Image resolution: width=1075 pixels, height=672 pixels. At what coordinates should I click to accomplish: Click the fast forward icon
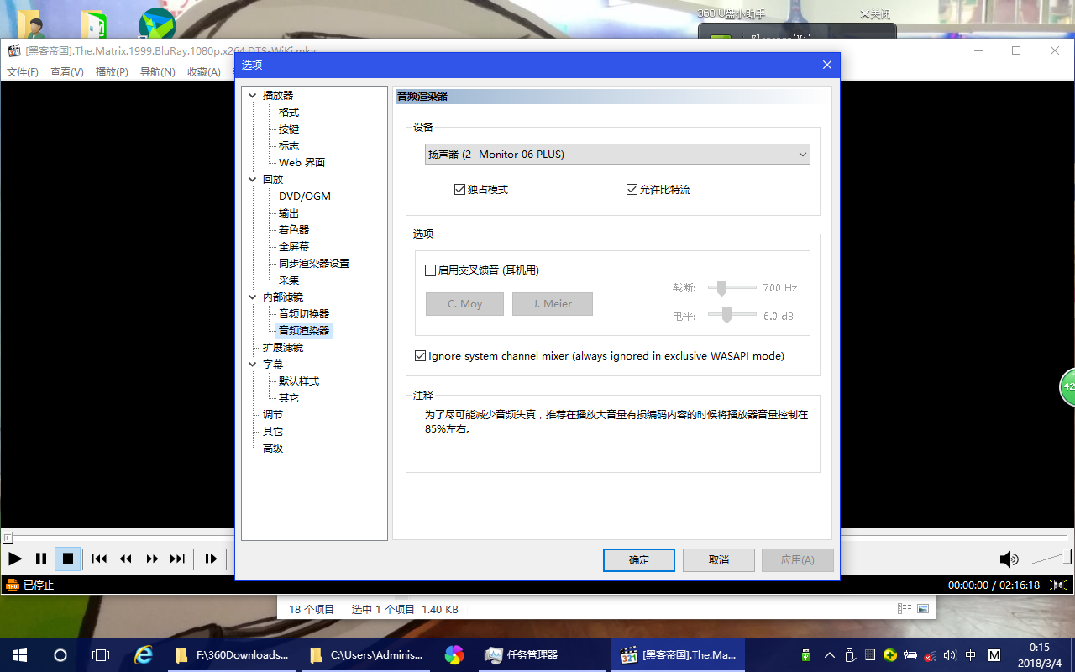click(152, 559)
